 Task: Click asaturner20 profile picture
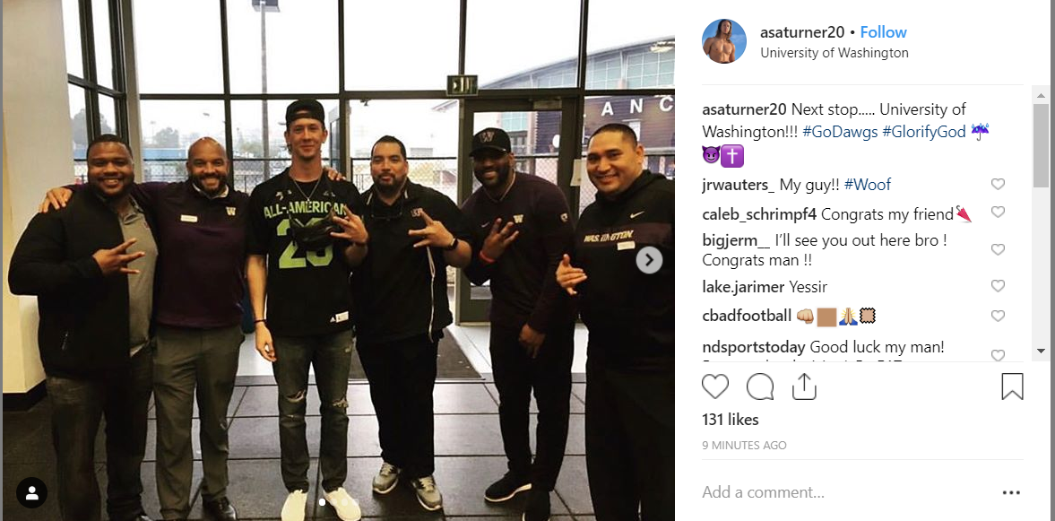(x=724, y=41)
